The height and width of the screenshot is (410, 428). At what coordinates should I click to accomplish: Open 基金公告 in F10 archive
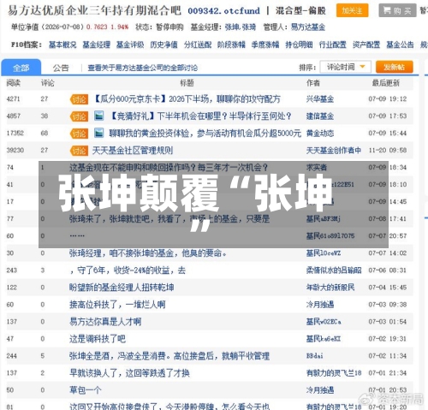pos(400,45)
